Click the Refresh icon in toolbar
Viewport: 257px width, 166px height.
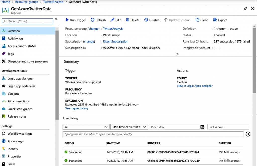(93, 20)
